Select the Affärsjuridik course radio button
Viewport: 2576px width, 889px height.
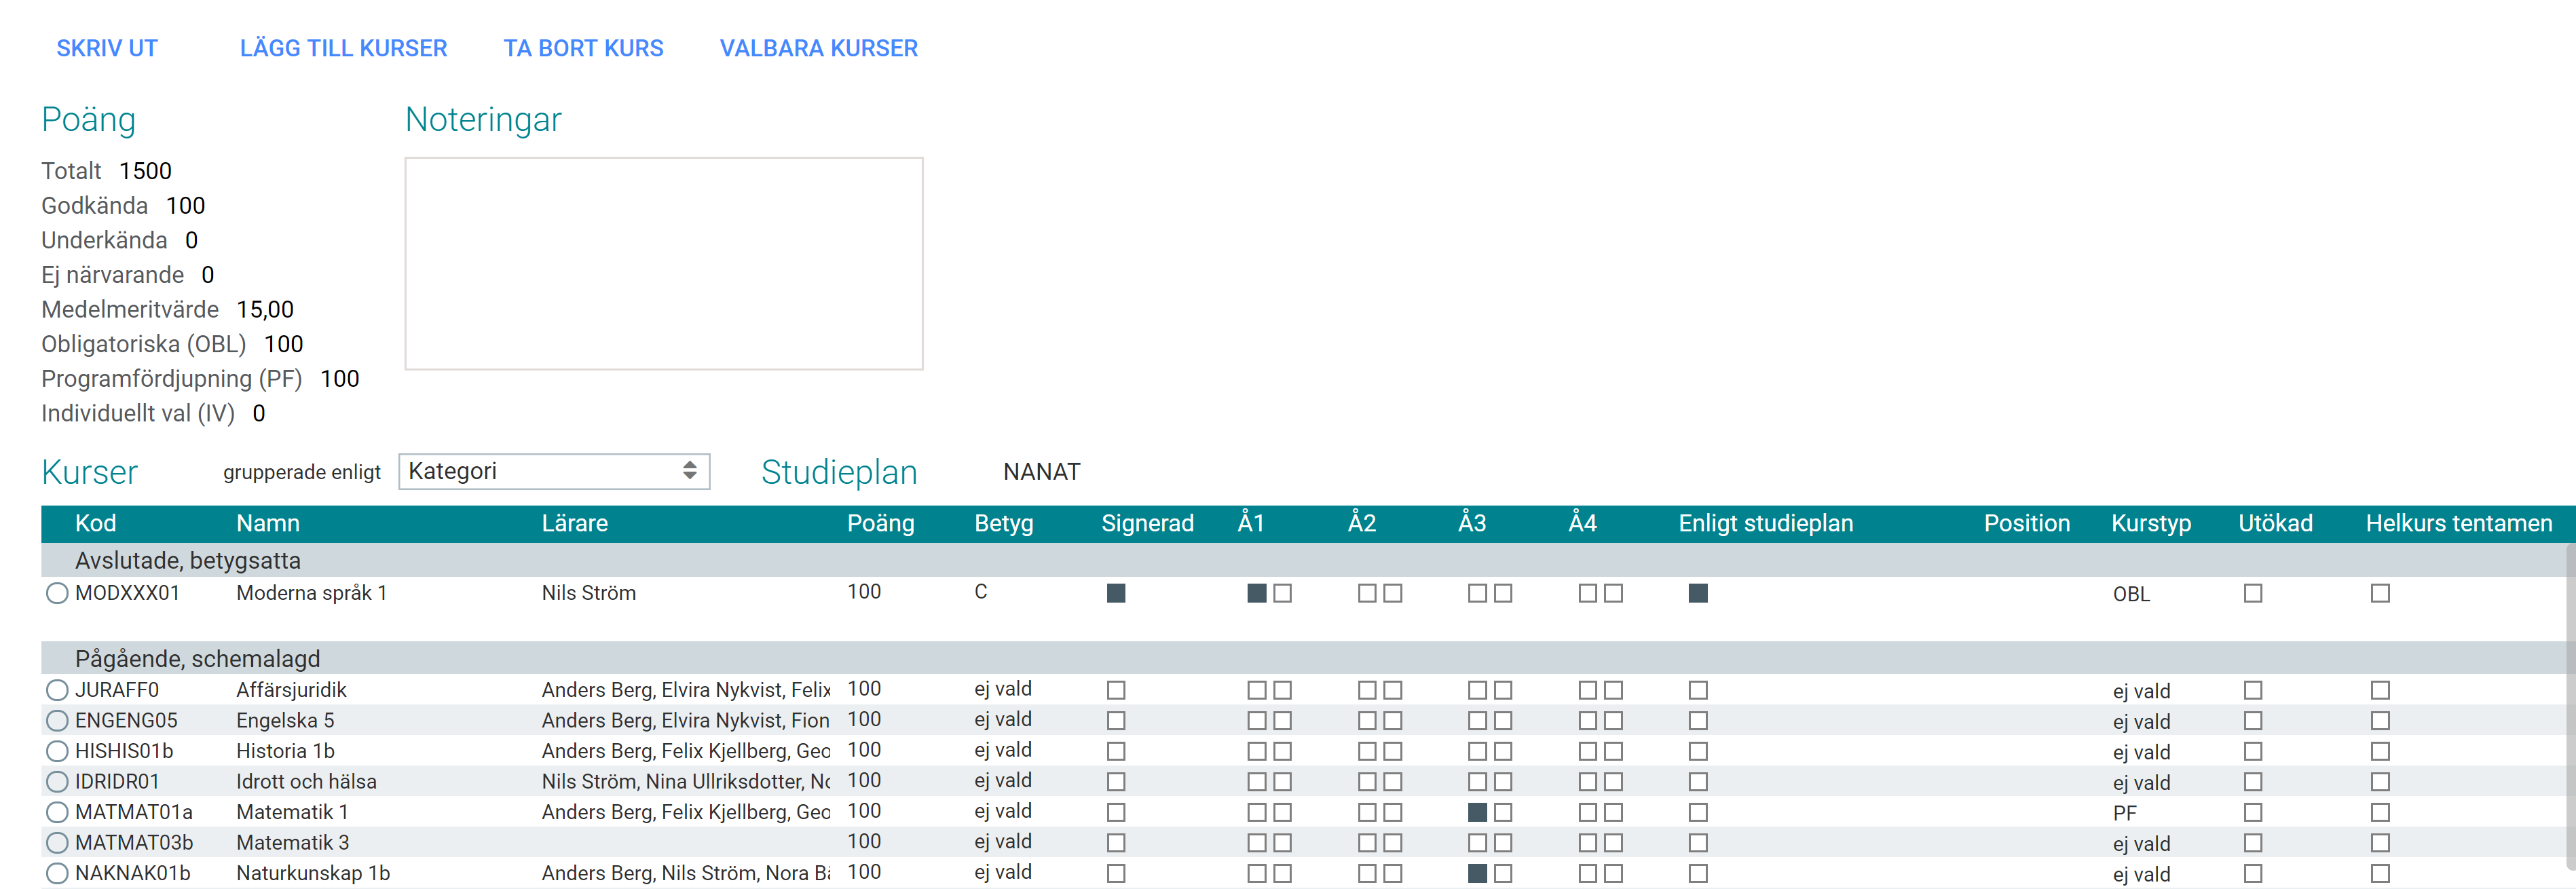point(57,690)
